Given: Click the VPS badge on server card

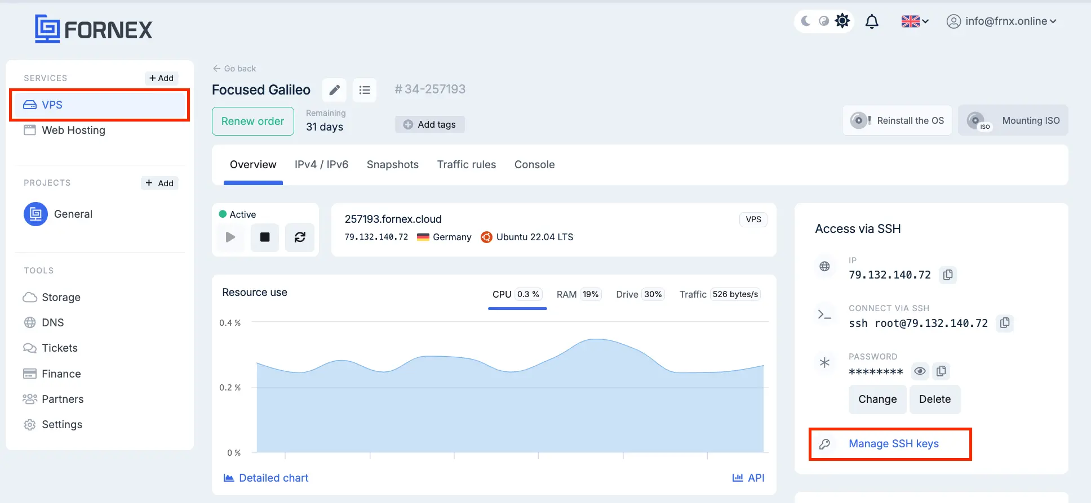Looking at the screenshot, I should point(753,219).
